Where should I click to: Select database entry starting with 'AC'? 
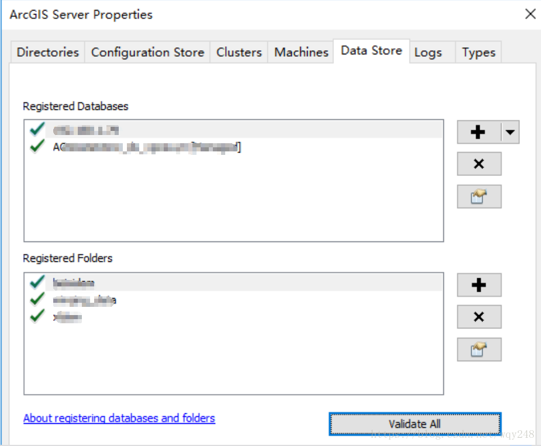233,147
